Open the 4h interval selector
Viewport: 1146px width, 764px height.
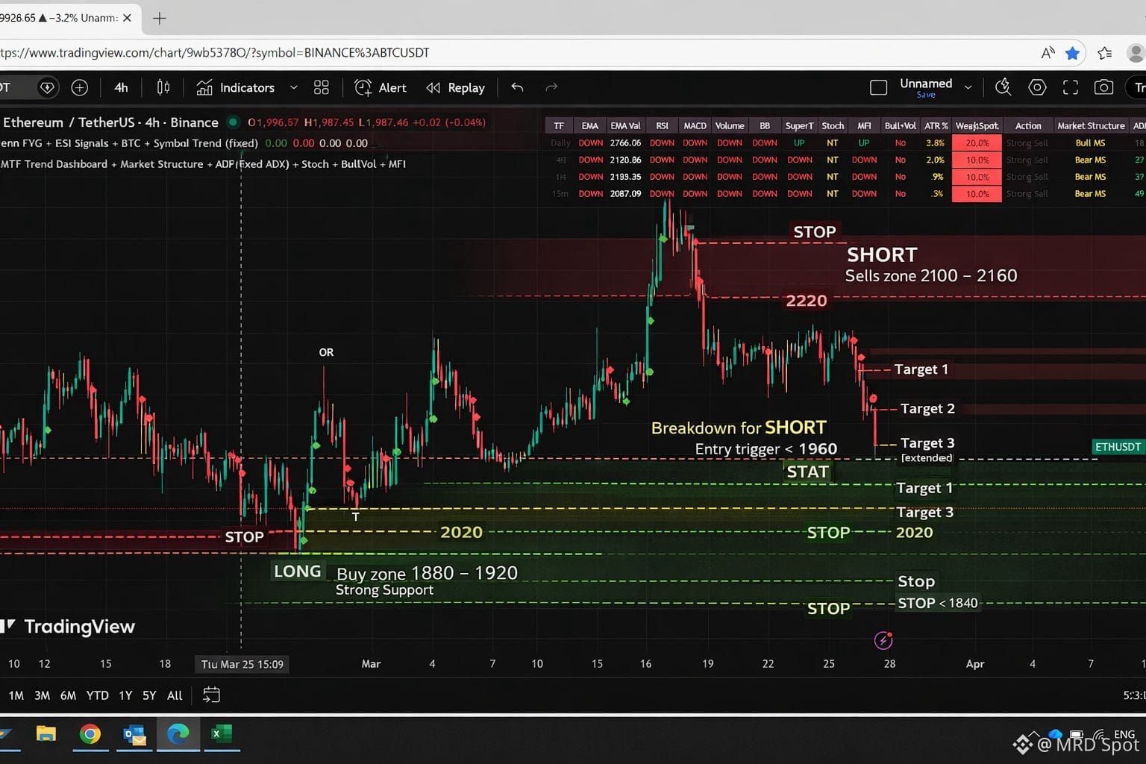tap(121, 87)
